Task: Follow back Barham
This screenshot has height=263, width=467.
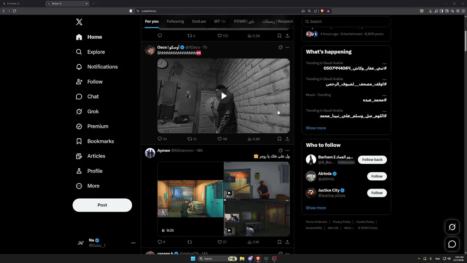Action: 372,160
